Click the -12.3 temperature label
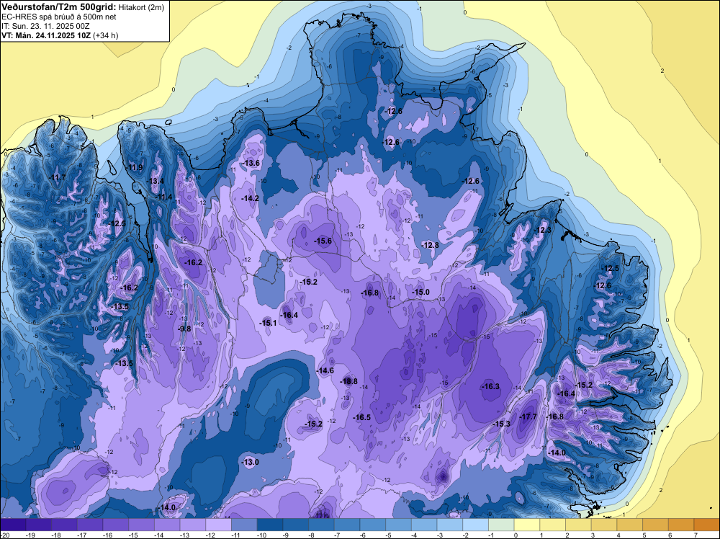720x539 pixels. tap(543, 230)
